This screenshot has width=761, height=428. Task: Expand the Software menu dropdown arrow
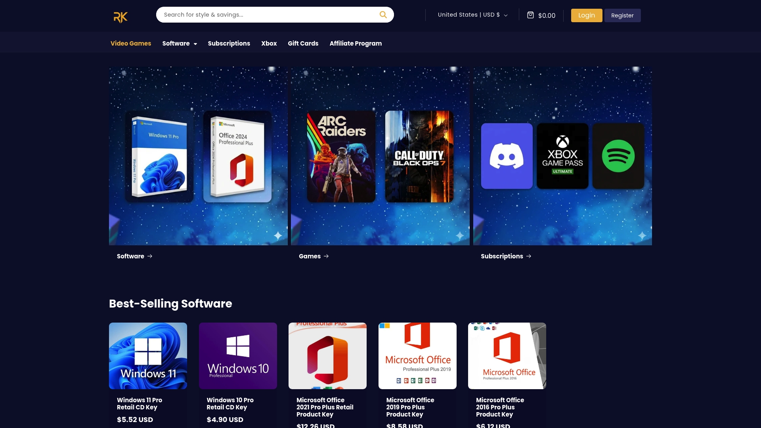pyautogui.click(x=195, y=44)
